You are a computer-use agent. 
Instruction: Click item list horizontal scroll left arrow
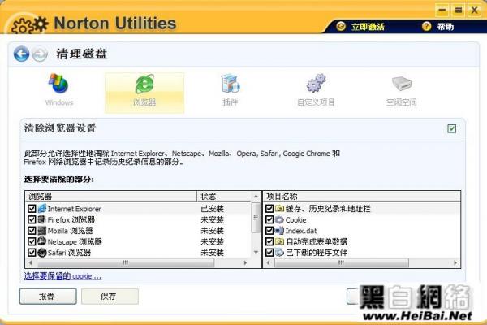point(269,262)
